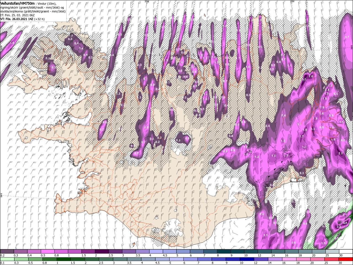Click the pink rain swatch between 16 and 18
Image resolution: width=353 pixels, height=265 pixels.
coord(289,259)
